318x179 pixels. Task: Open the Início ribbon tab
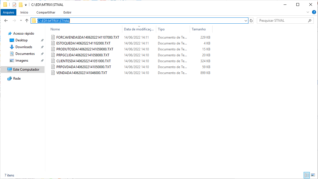24,12
